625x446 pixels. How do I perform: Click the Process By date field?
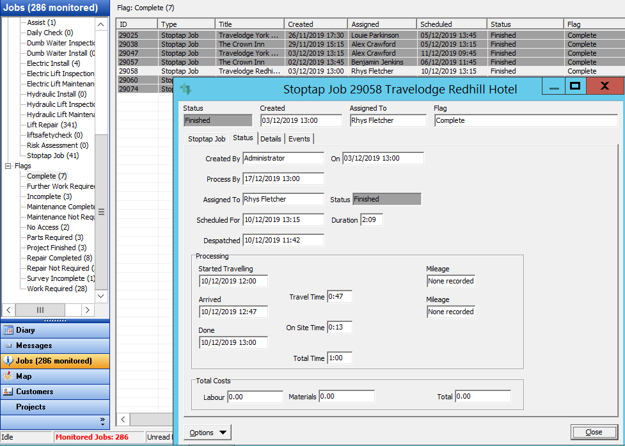point(283,179)
